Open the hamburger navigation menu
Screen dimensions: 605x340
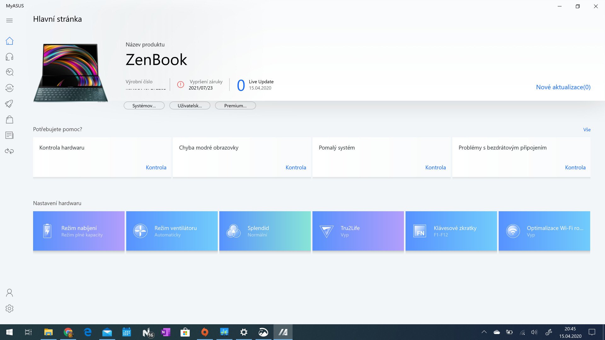9,20
